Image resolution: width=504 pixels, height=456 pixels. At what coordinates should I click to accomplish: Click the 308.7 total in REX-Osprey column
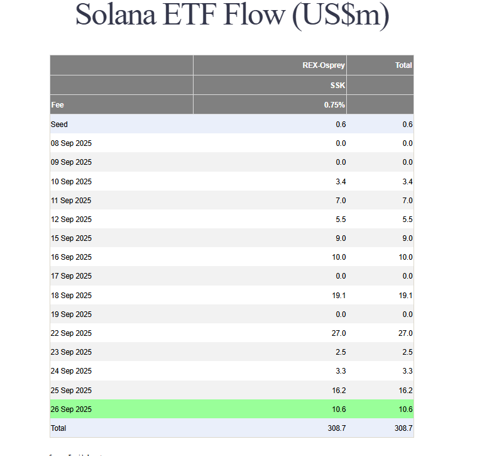click(x=336, y=428)
